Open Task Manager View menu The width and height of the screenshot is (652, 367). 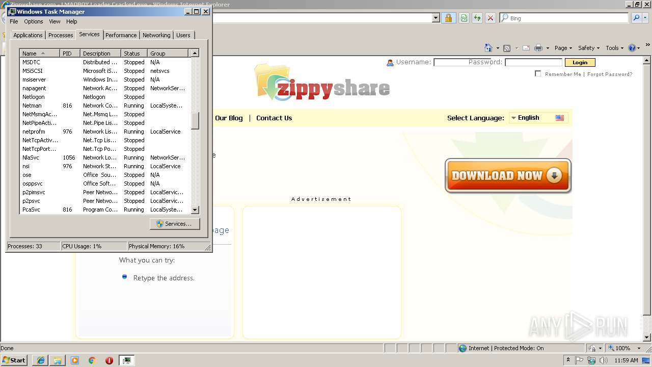(x=55, y=21)
